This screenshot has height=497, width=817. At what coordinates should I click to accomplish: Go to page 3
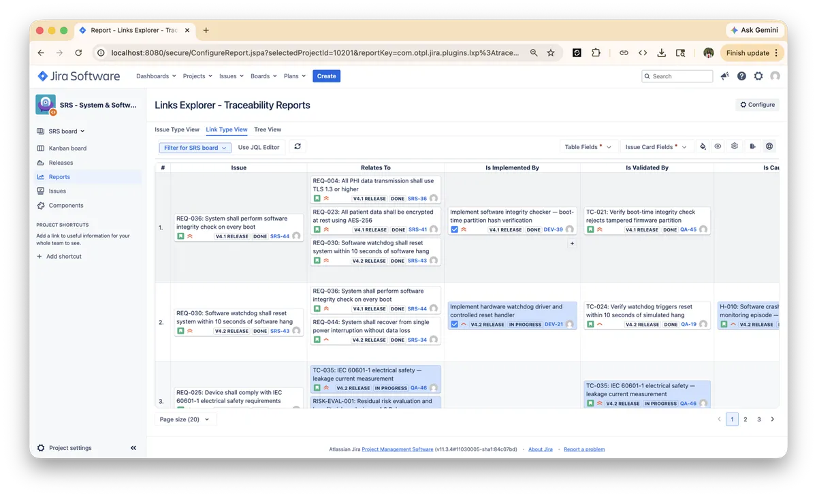pos(759,419)
